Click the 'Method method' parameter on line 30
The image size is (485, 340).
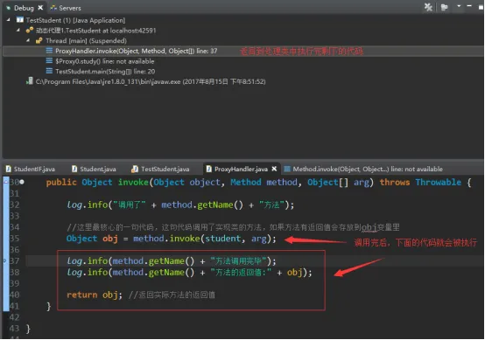point(264,182)
